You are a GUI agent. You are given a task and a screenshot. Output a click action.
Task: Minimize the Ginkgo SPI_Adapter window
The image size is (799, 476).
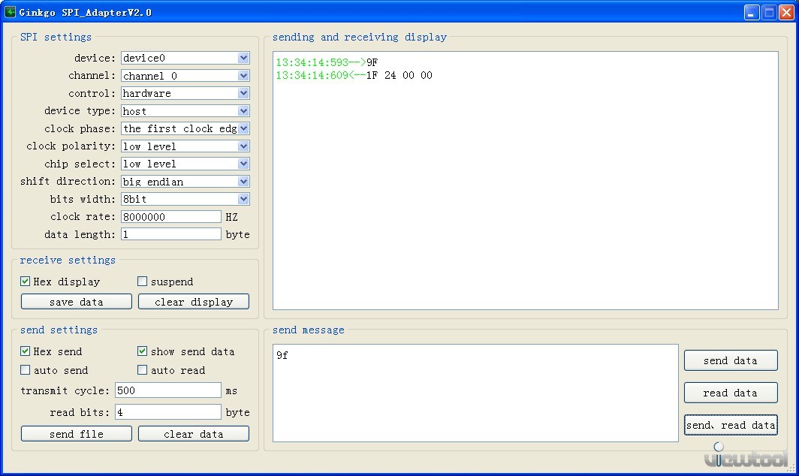[x=752, y=12]
